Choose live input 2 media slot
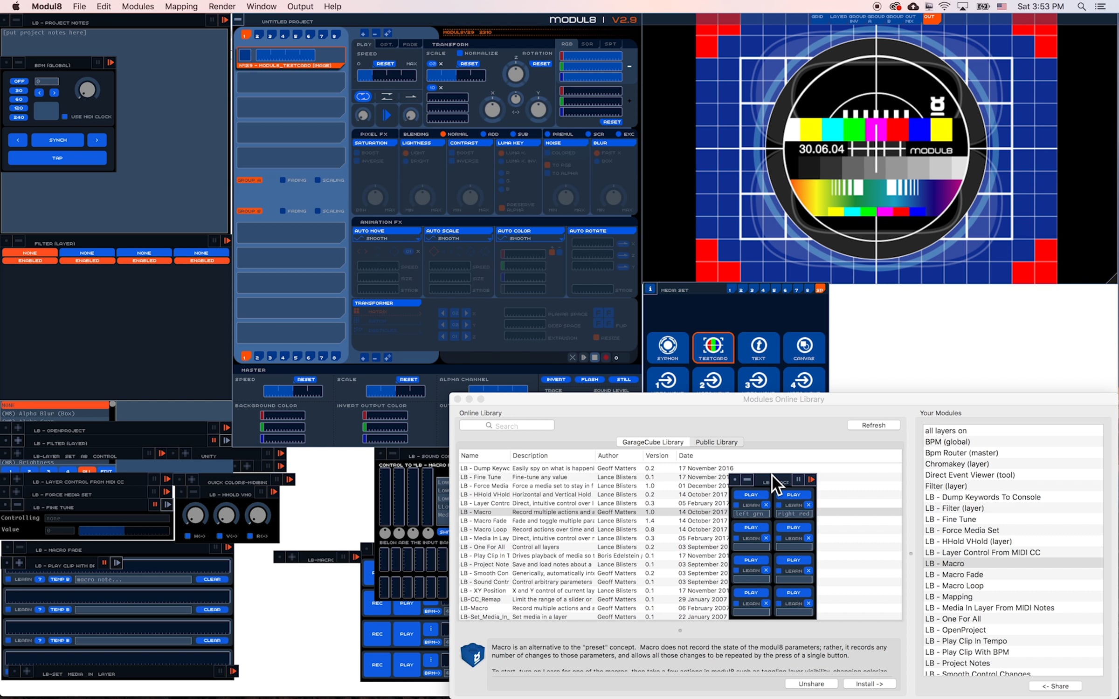The width and height of the screenshot is (1119, 699). pos(713,380)
